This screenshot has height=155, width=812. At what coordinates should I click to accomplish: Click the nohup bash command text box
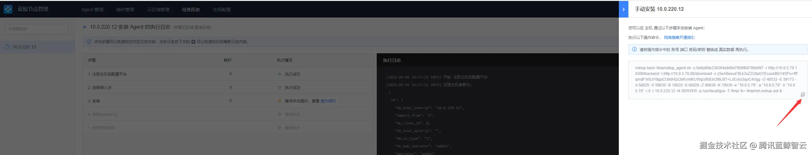click(x=718, y=80)
